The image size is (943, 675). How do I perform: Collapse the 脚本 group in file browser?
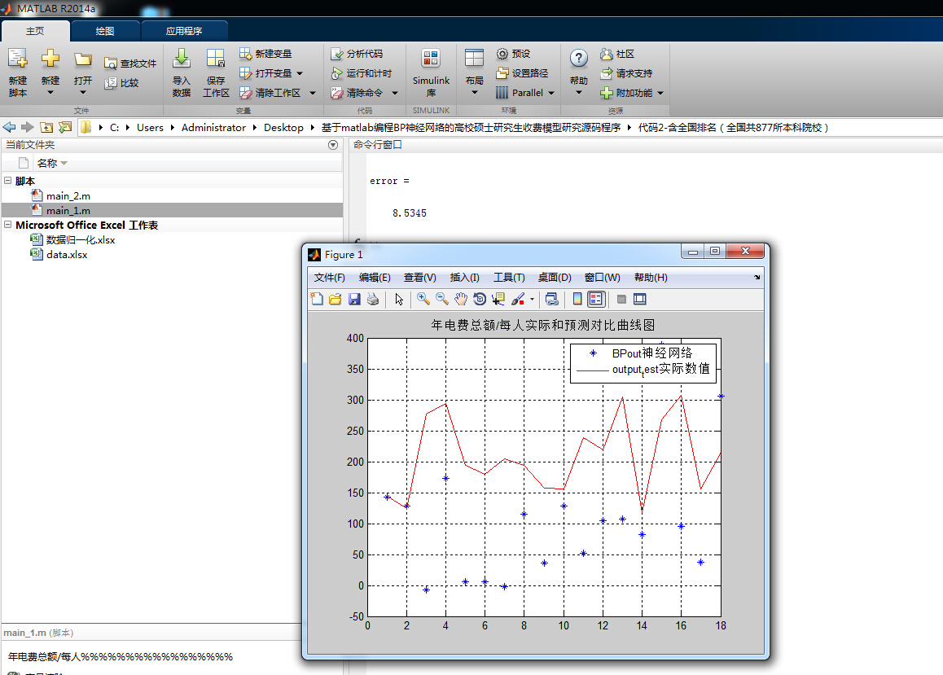8,180
